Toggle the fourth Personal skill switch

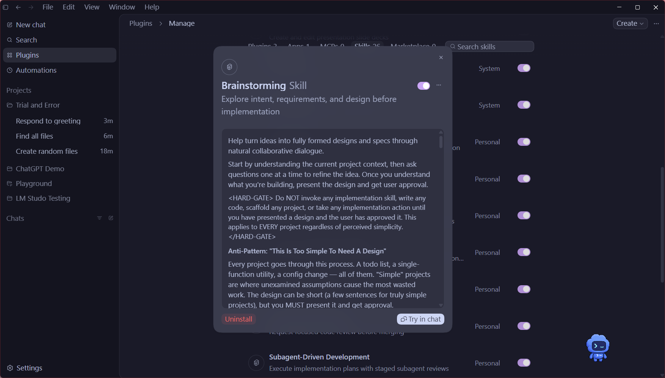(x=524, y=252)
